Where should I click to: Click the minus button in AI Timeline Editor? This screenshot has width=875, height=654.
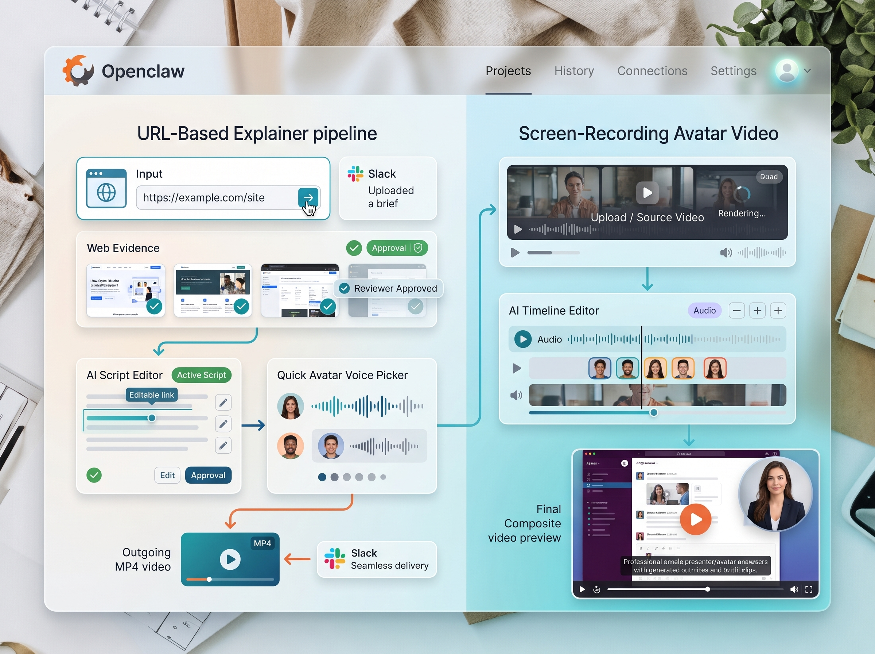[x=736, y=310]
